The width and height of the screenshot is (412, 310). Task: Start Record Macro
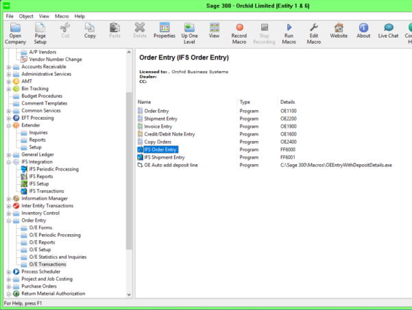pos(239,27)
